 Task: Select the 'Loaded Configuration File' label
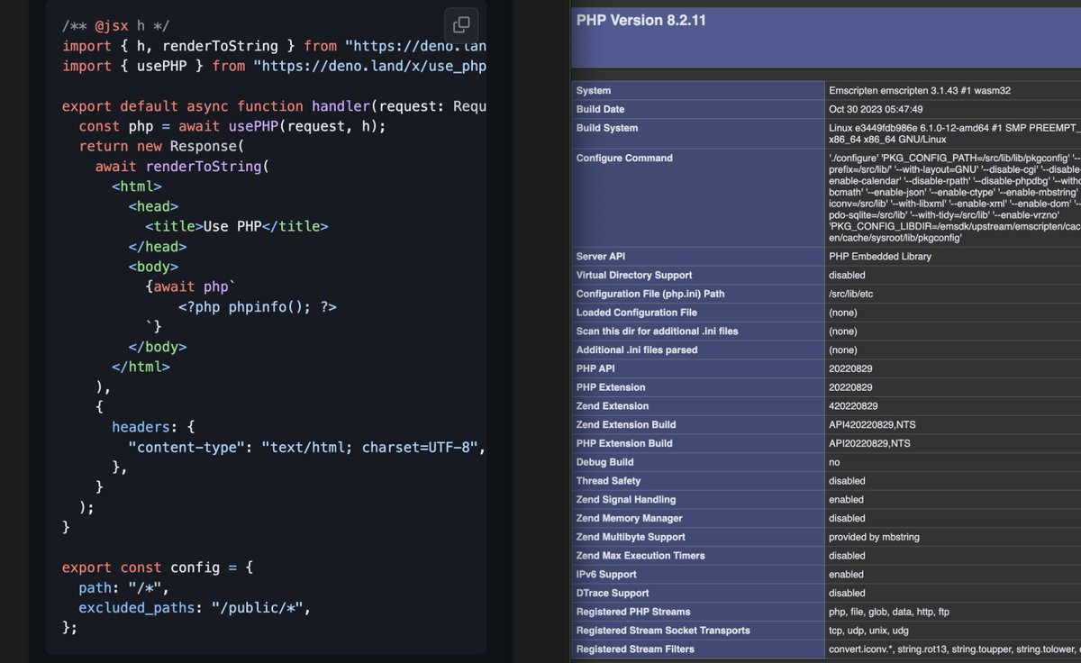[637, 313]
